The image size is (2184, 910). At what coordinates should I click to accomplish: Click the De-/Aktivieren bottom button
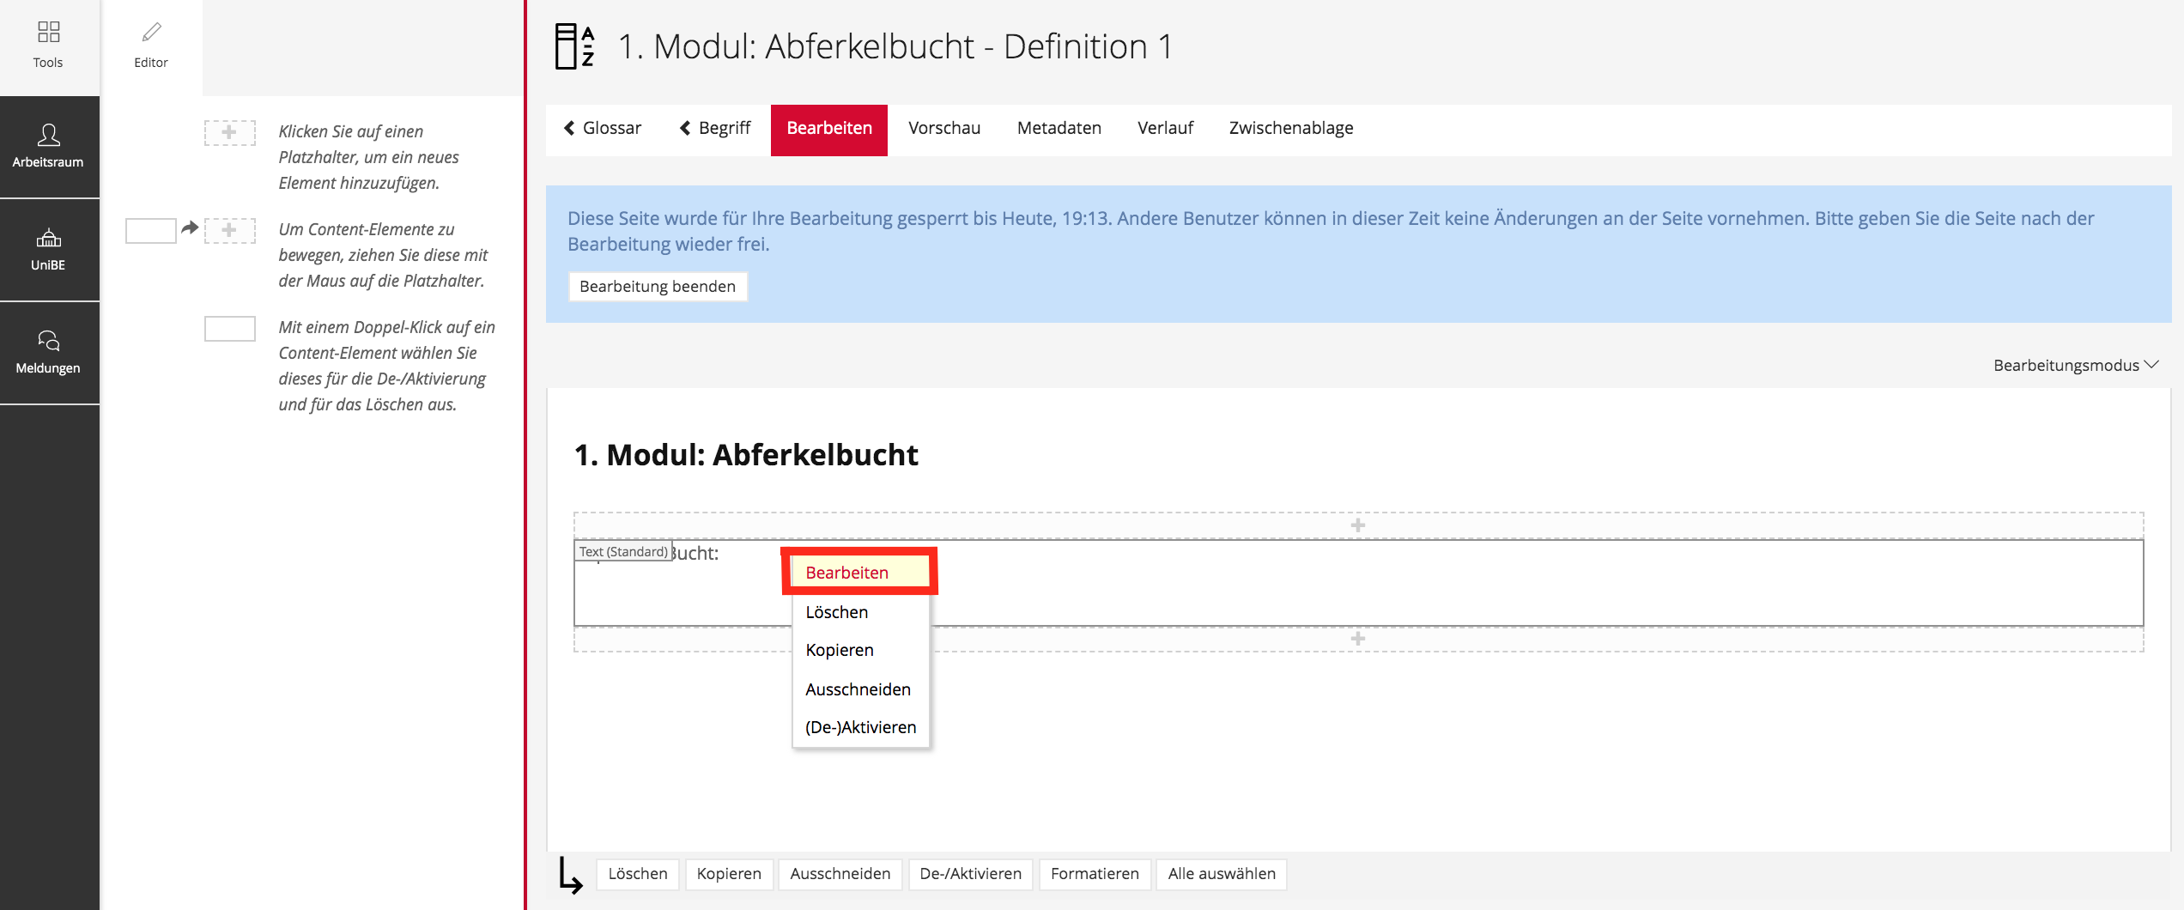click(971, 874)
